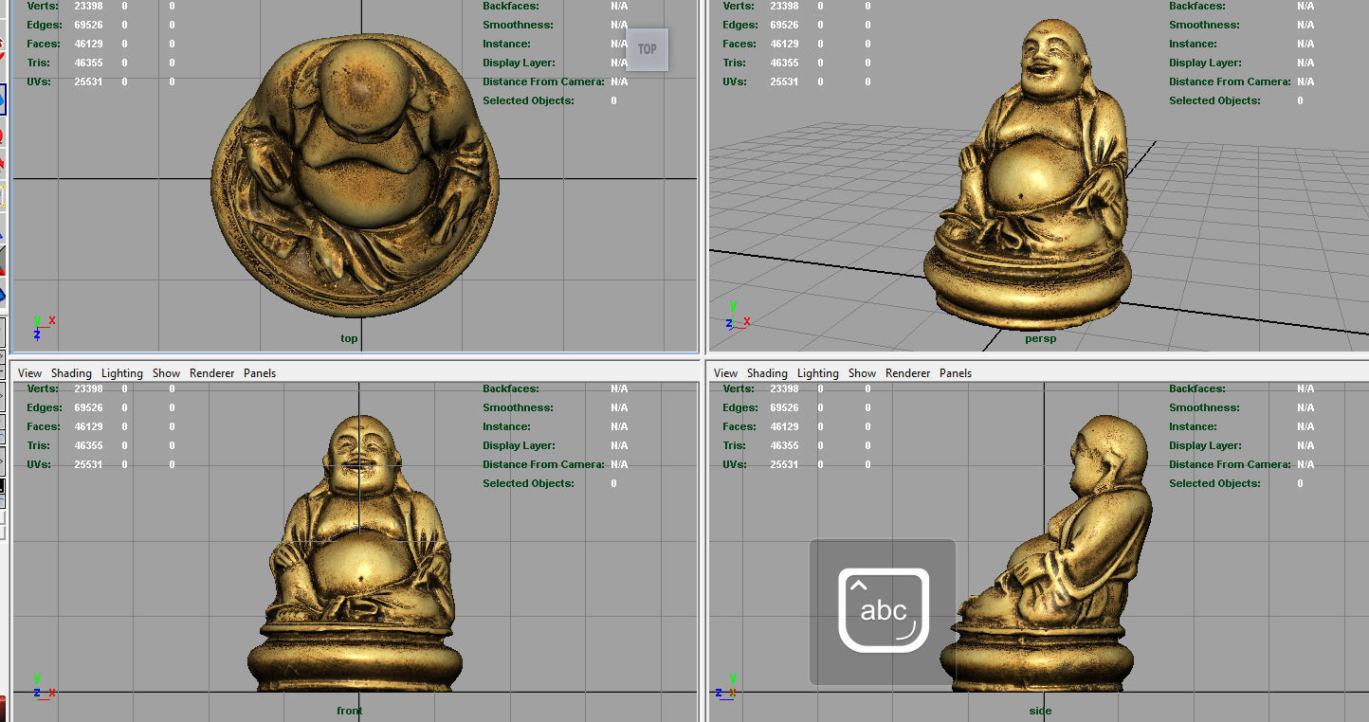Select the Buddha statue in the front viewport
The width and height of the screenshot is (1369, 722).
(x=356, y=554)
